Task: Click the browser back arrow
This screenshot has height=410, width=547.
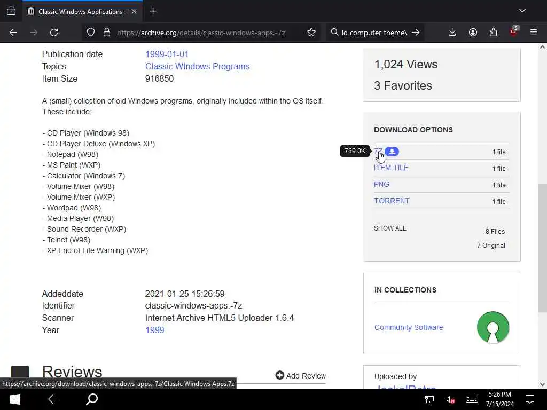Action: (x=13, y=33)
